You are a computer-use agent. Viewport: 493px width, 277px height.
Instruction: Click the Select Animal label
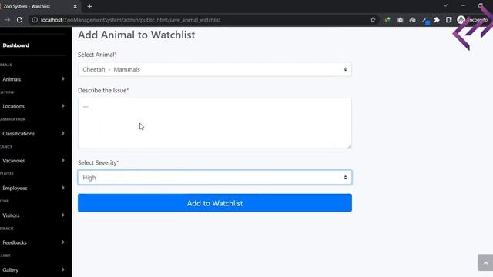pyautogui.click(x=97, y=55)
